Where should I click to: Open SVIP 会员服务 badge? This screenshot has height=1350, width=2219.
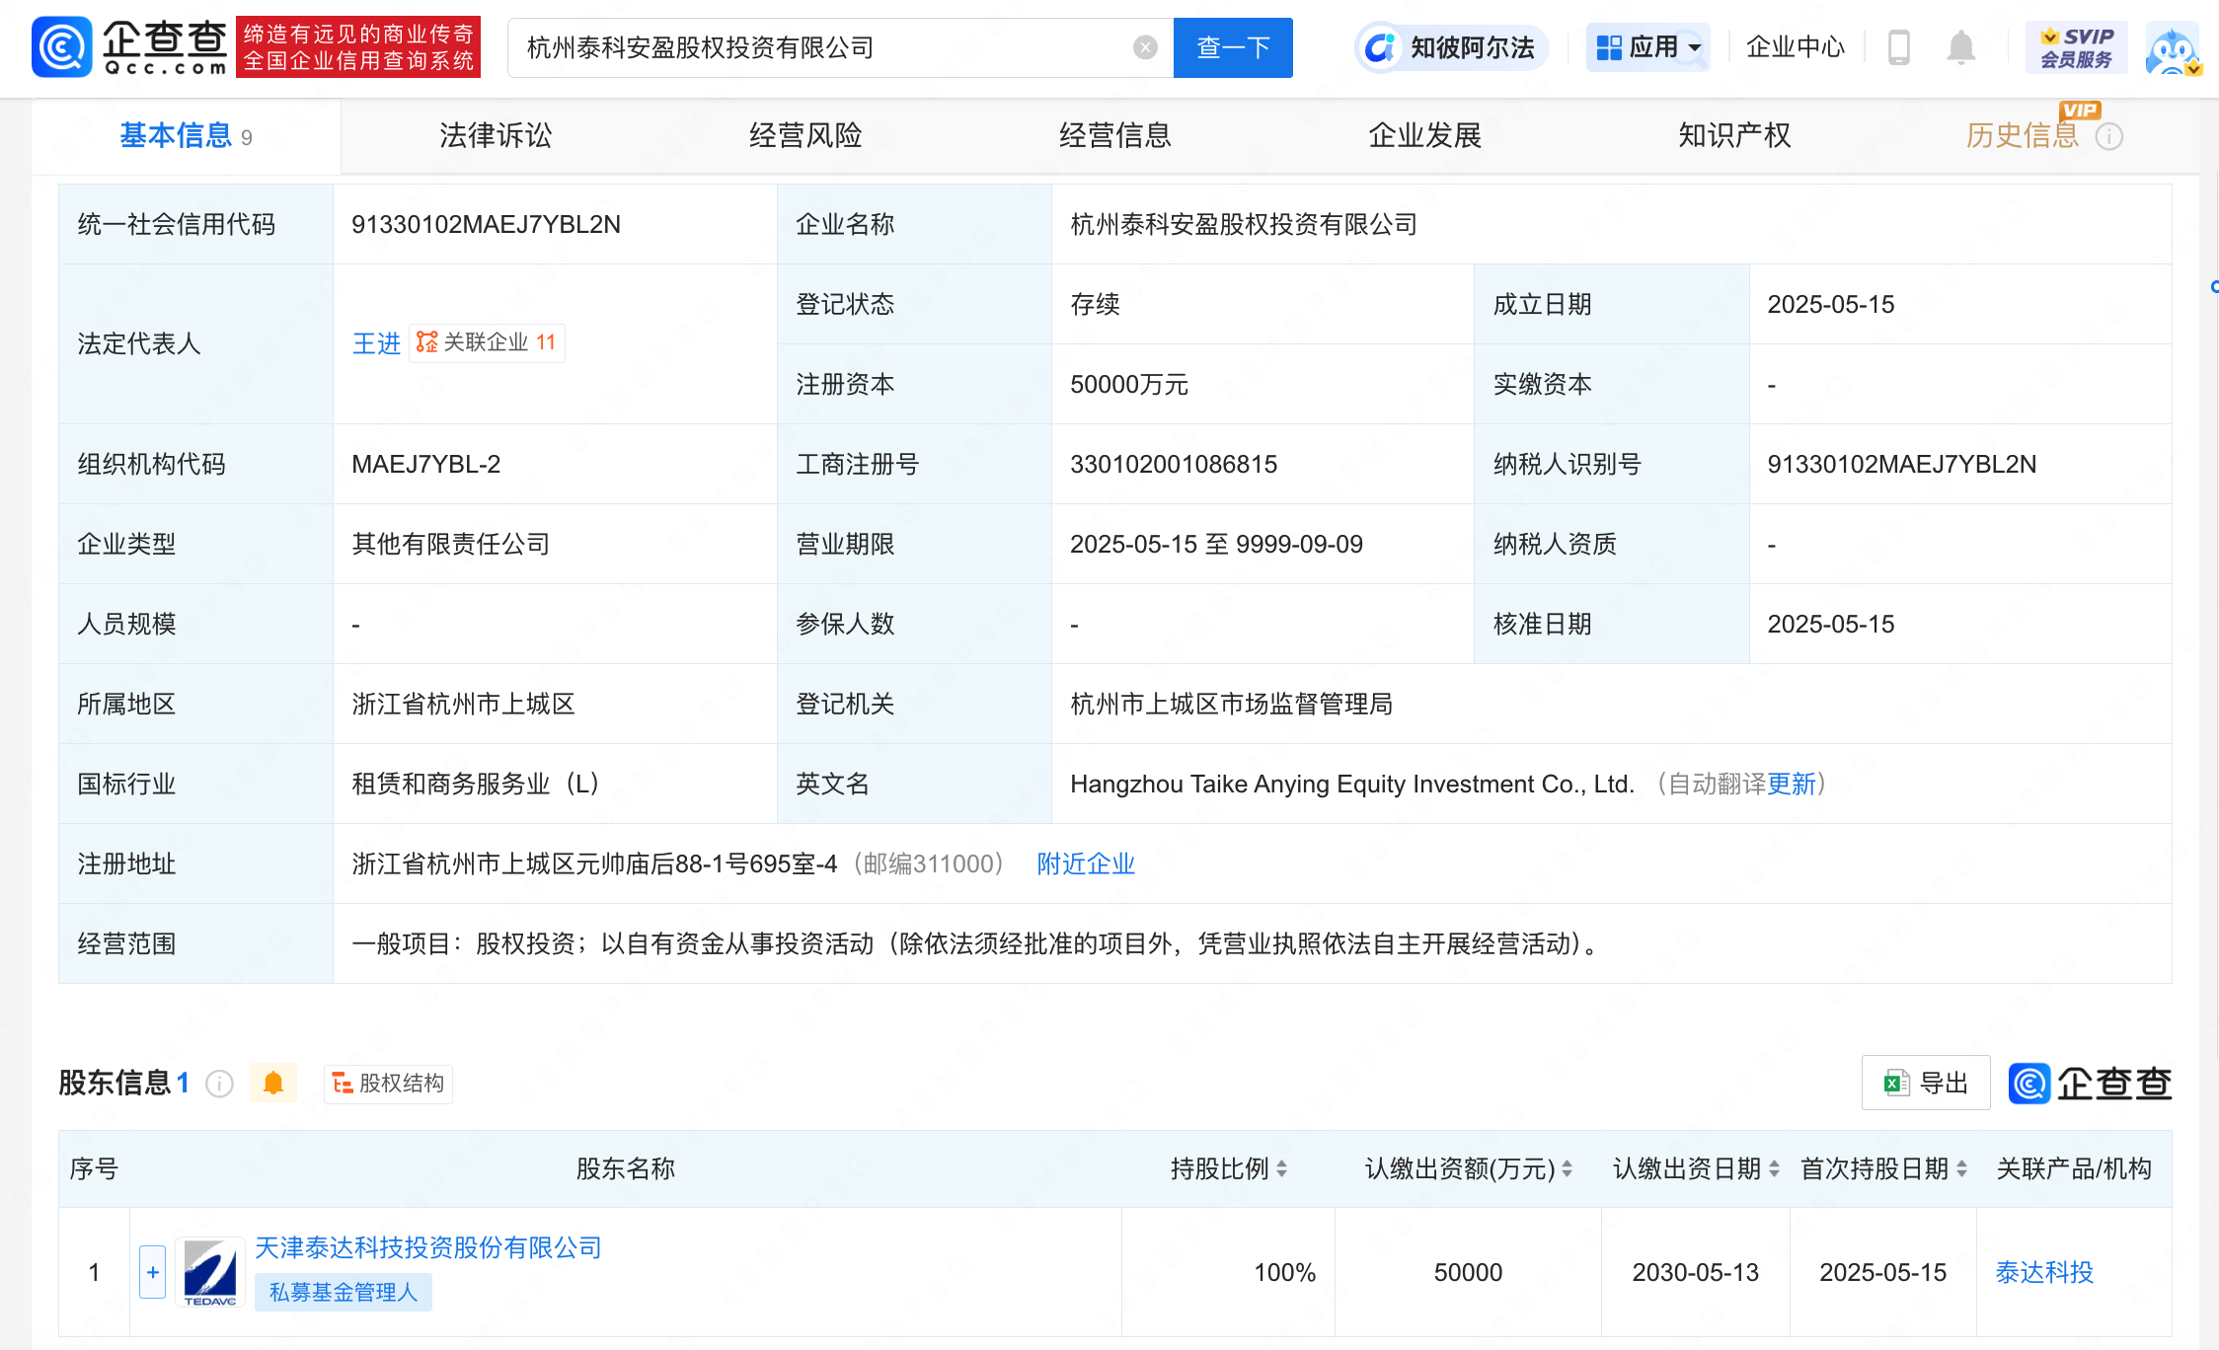click(2077, 47)
